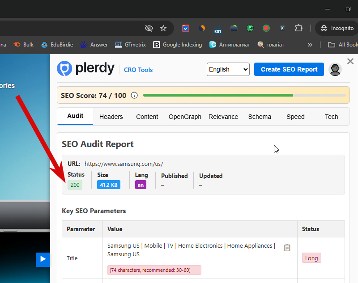
Task: Open the All Bookmarks folder
Action: point(343,45)
